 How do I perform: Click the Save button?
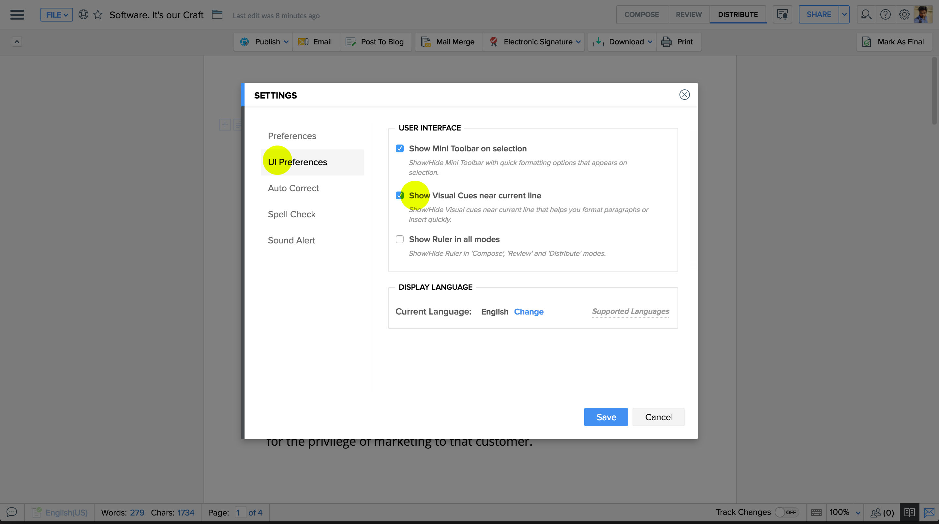[605, 417]
